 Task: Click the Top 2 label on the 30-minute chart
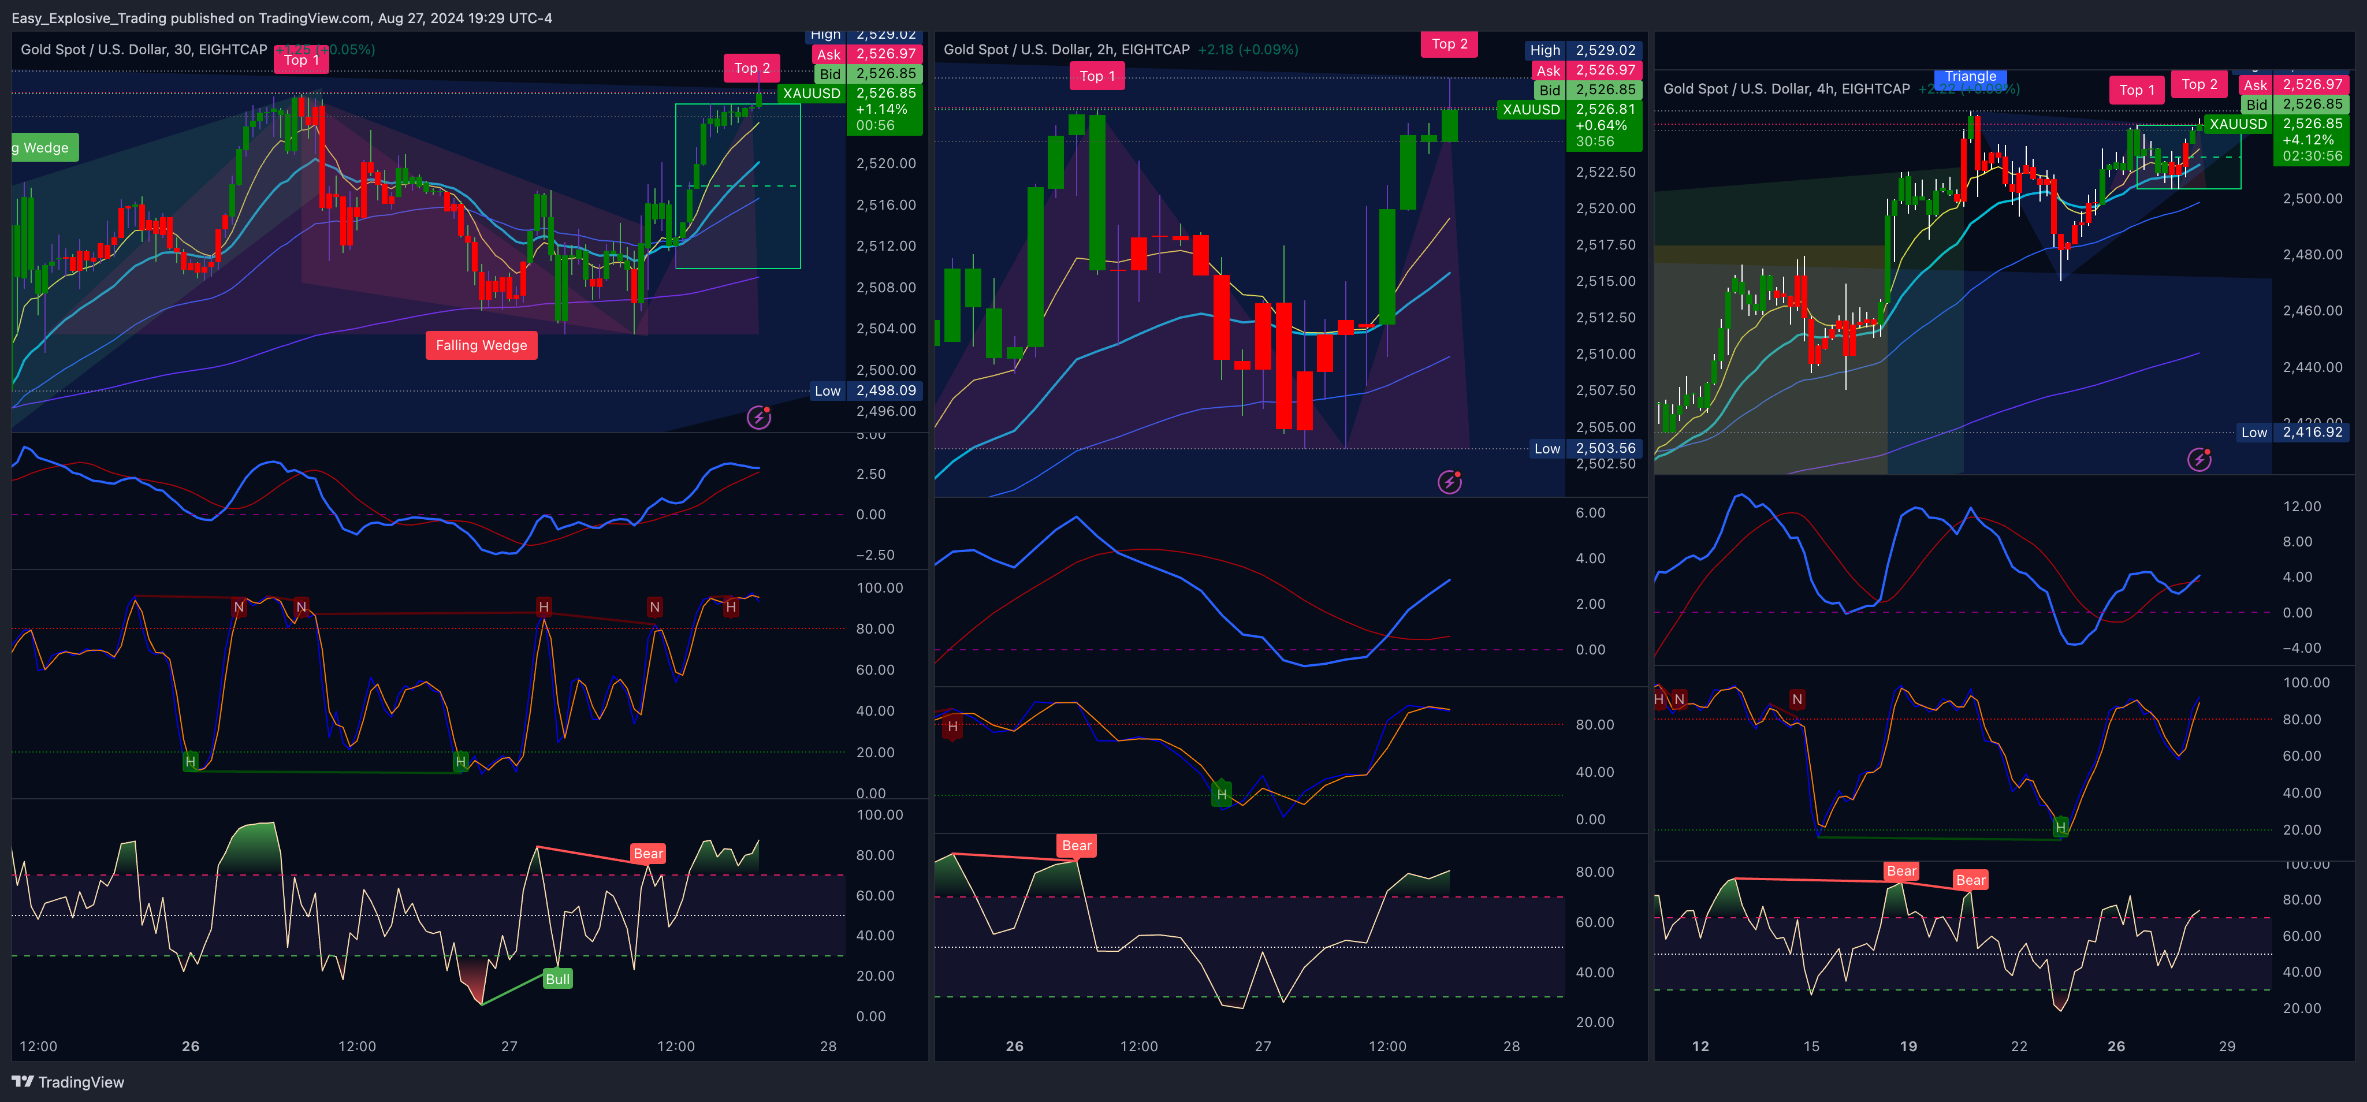click(751, 68)
